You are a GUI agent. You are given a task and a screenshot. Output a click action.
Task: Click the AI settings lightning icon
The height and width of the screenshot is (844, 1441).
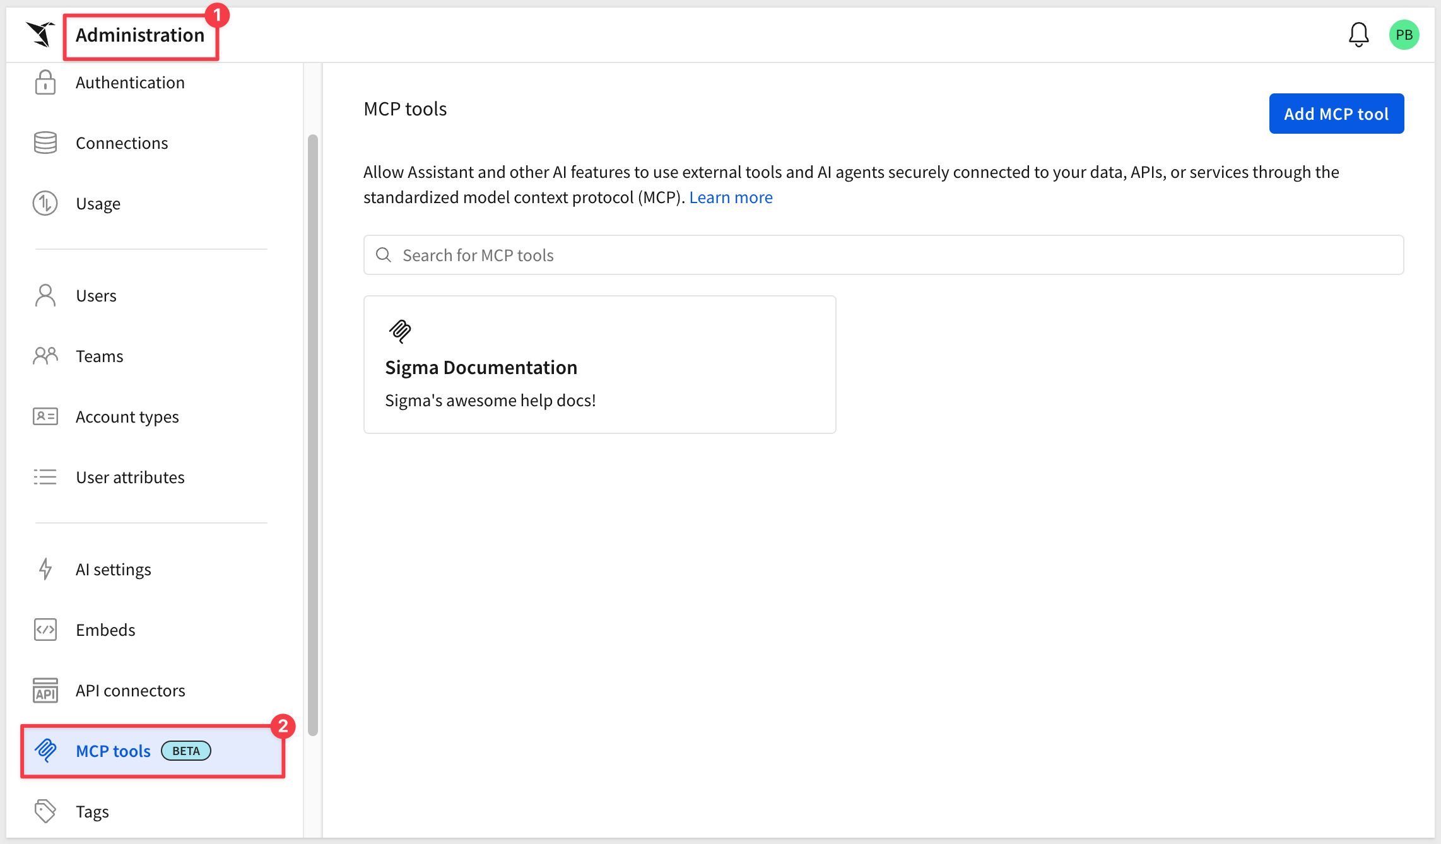point(45,570)
